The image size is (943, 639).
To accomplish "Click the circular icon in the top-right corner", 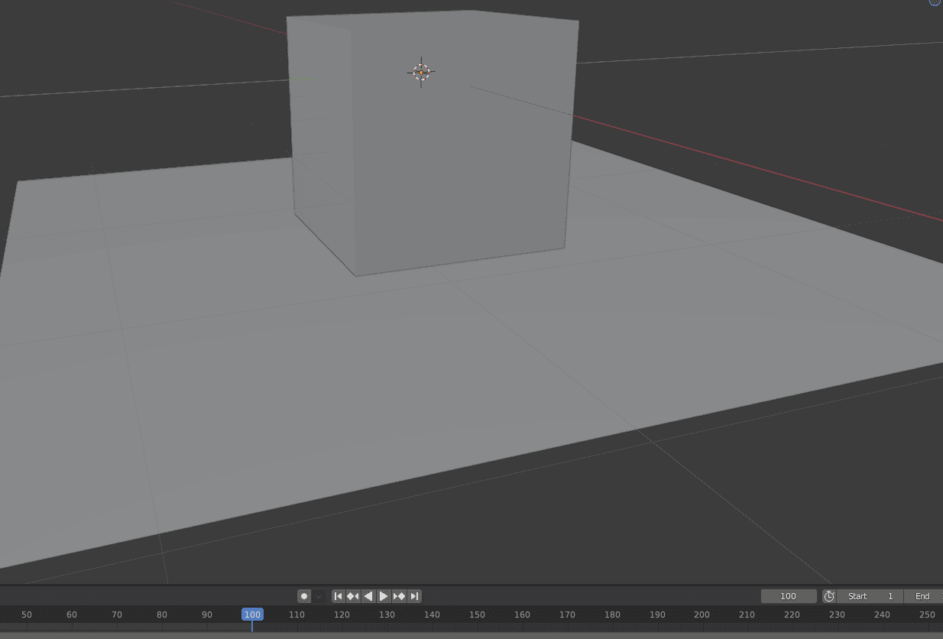I will [934, 3].
